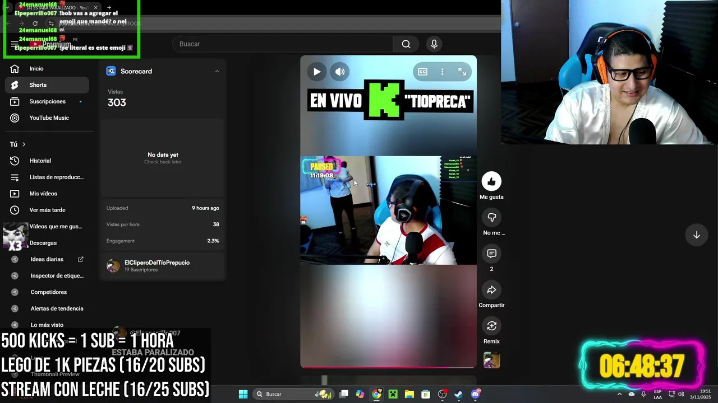Launch Copilot from the taskbar
This screenshot has height=403, width=718.
click(360, 394)
